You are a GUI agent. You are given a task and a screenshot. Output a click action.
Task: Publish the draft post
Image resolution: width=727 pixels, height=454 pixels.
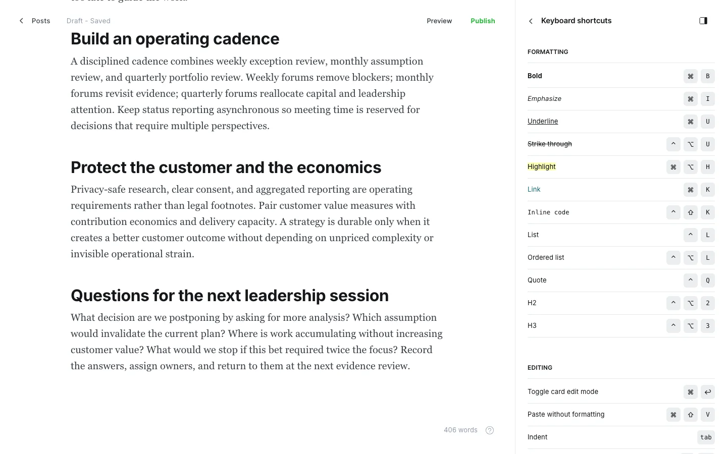[x=483, y=21]
